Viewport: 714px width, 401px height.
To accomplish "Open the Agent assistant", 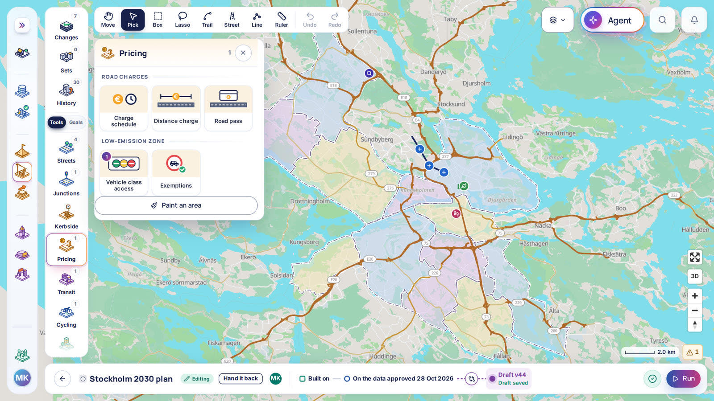I will (612, 20).
